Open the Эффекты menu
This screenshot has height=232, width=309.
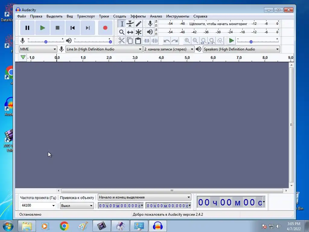coord(138,16)
